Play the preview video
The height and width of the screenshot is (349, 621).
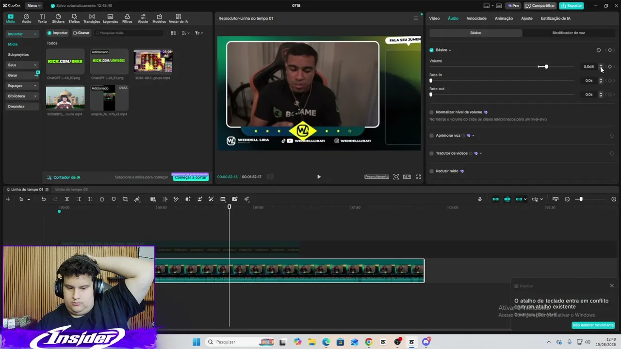(319, 177)
